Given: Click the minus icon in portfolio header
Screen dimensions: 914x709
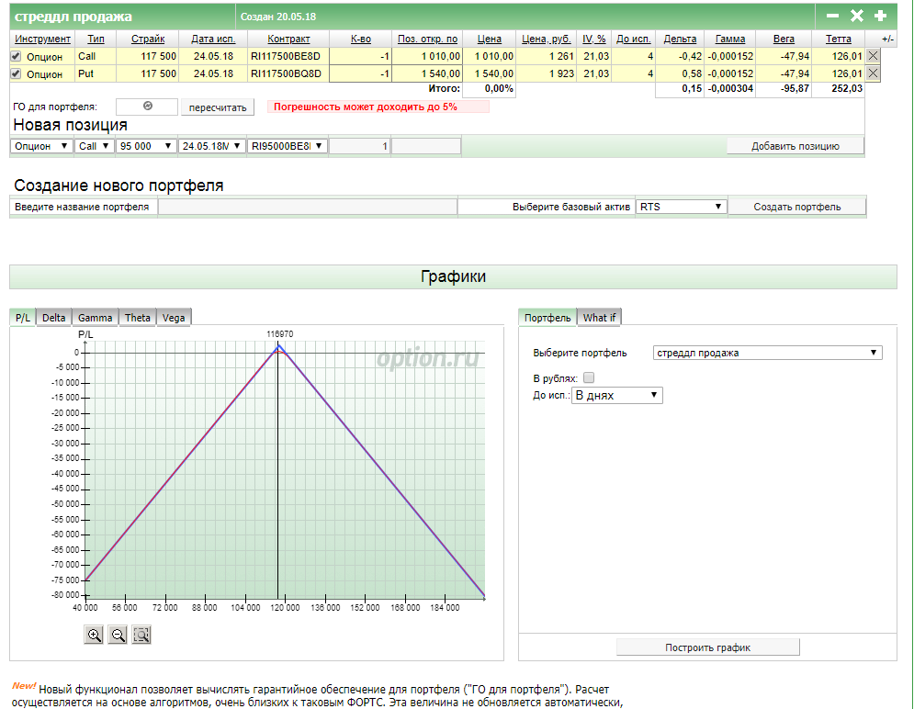Looking at the screenshot, I should click(832, 16).
